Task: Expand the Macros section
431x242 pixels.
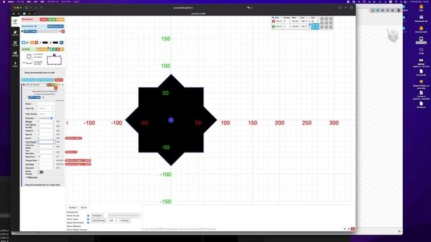Action: tap(32, 177)
